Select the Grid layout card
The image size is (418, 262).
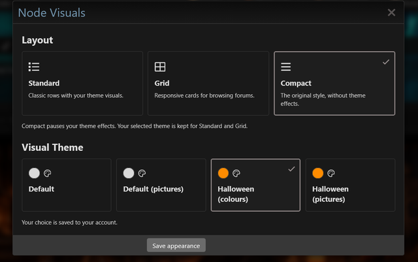[208, 83]
